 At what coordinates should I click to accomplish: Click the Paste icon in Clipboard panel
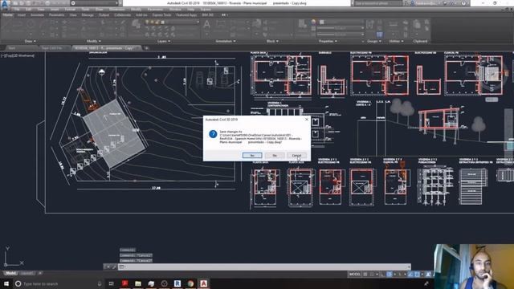pyautogui.click(x=417, y=25)
